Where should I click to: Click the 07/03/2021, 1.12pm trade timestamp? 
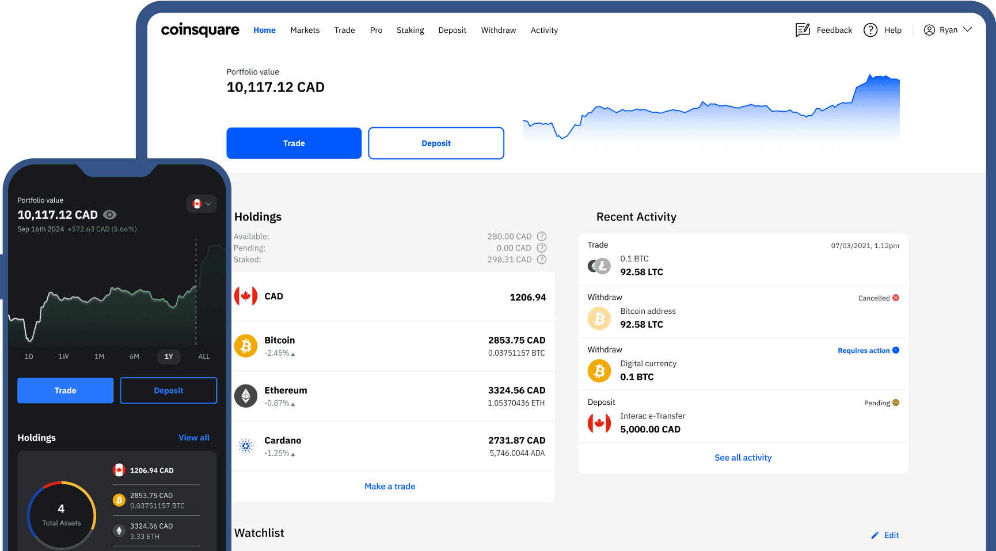(865, 246)
